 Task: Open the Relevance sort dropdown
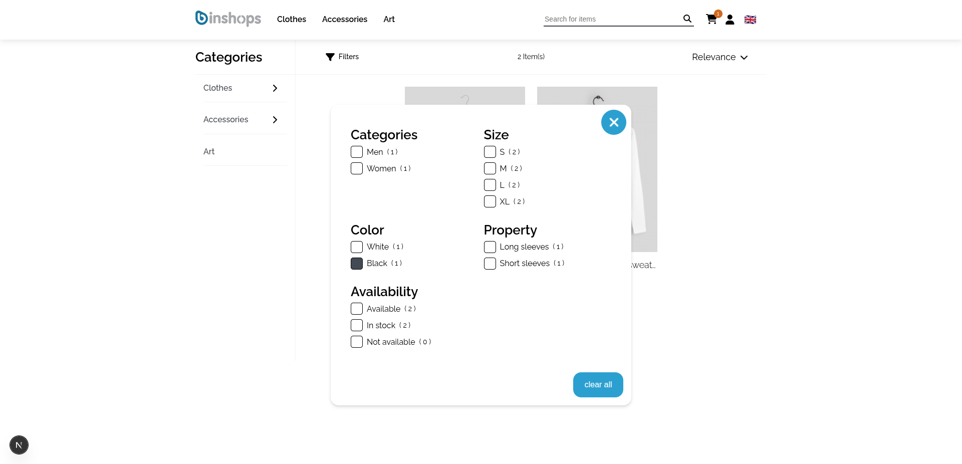click(719, 57)
